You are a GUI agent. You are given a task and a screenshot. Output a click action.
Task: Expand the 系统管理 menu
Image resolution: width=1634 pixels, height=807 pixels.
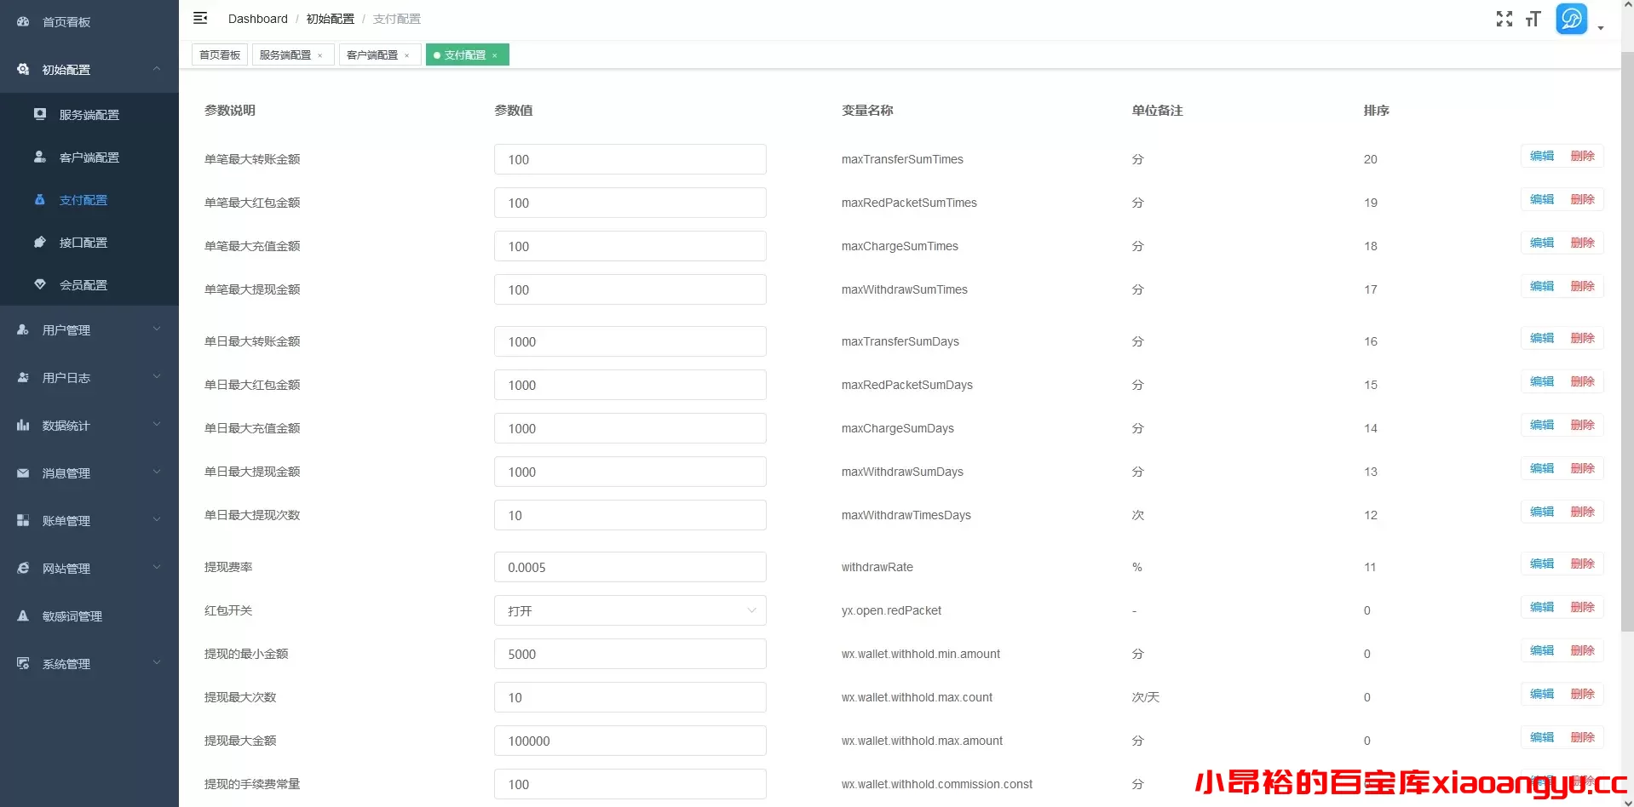click(89, 664)
